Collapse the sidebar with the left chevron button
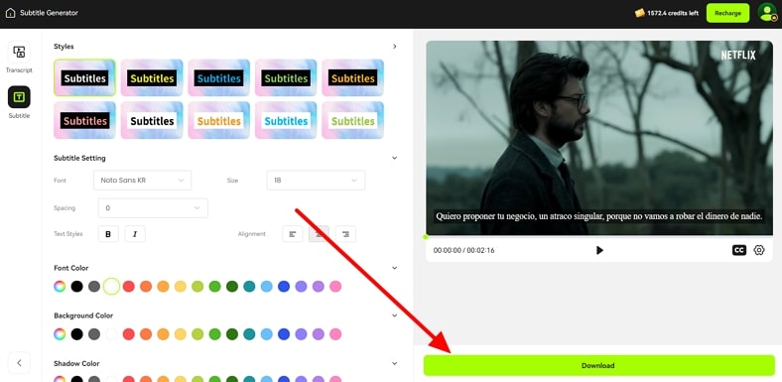782x382 pixels. [19, 362]
